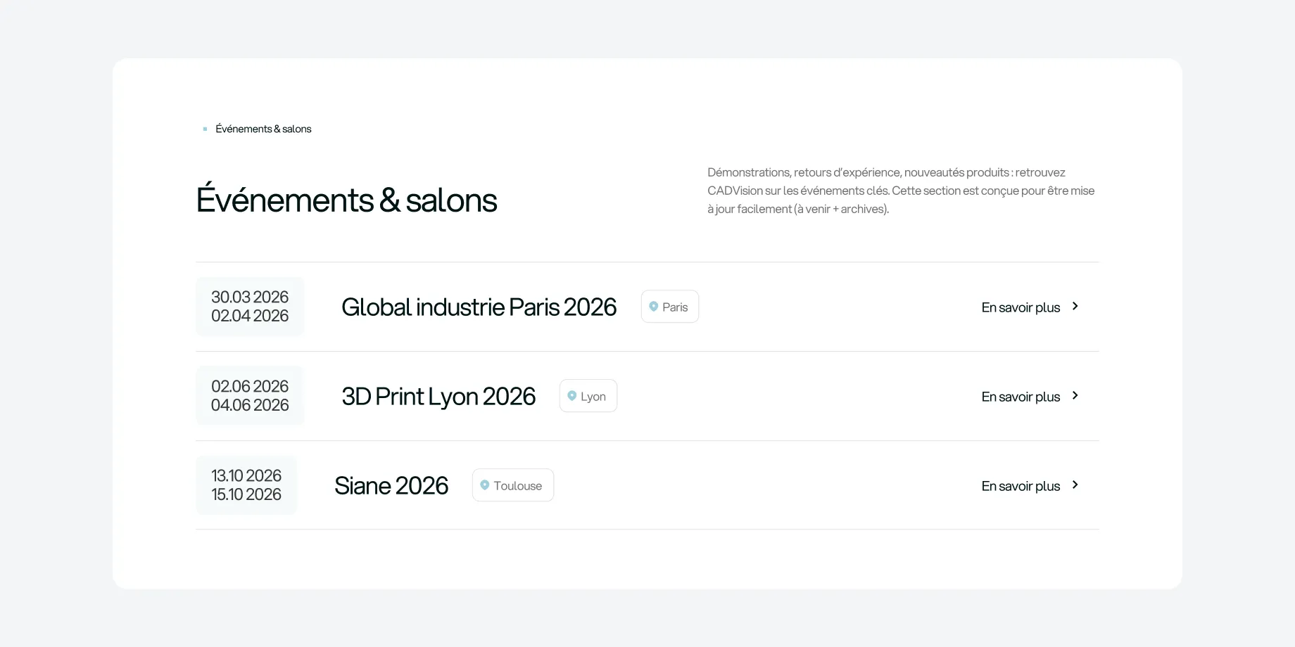
Task: Open En savoir plus for 3D Print Lyon 2026
Action: coord(1021,397)
